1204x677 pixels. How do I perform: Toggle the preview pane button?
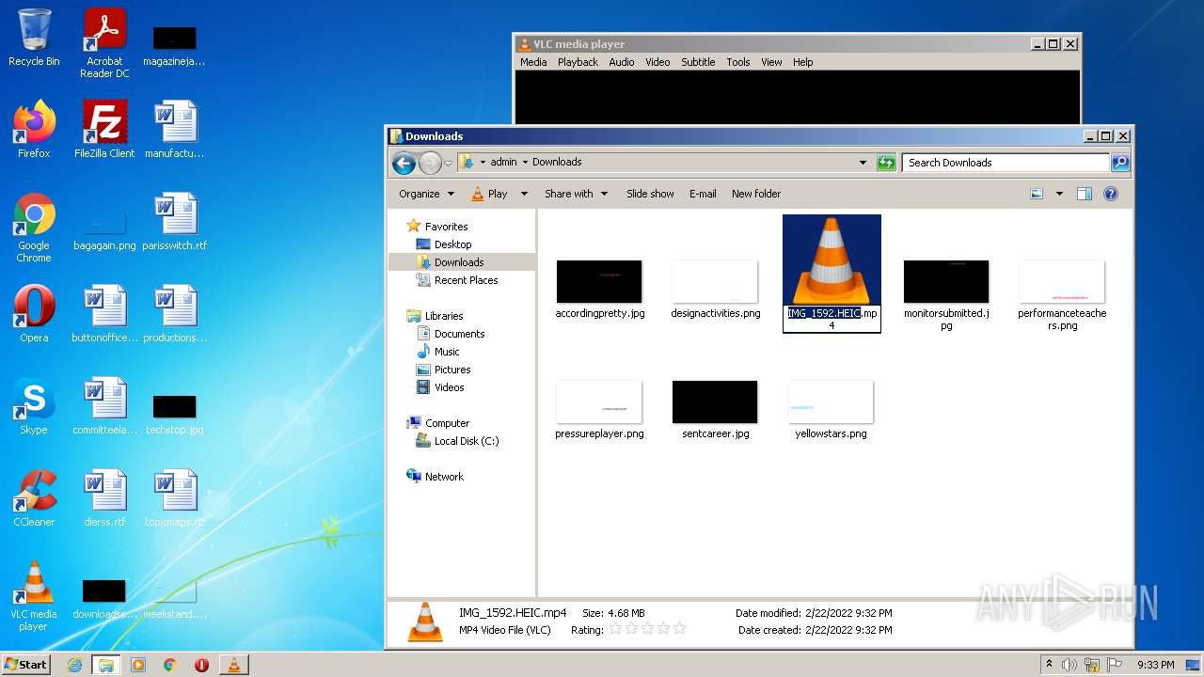1084,194
